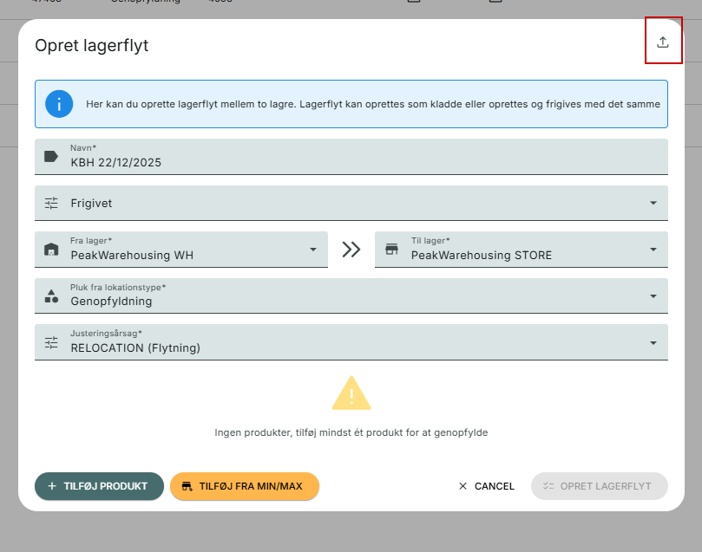Open the Pluk fra lokationstype dropdown
Image resolution: width=702 pixels, height=552 pixels.
(351, 295)
